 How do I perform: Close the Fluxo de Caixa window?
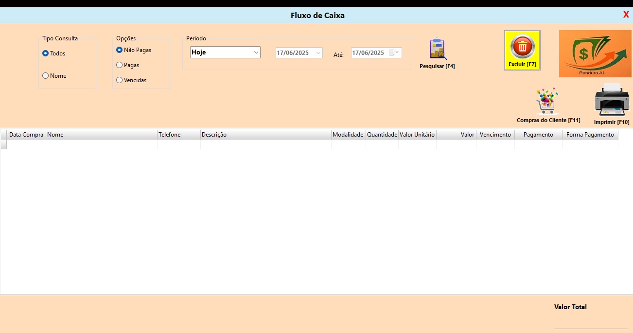click(626, 15)
